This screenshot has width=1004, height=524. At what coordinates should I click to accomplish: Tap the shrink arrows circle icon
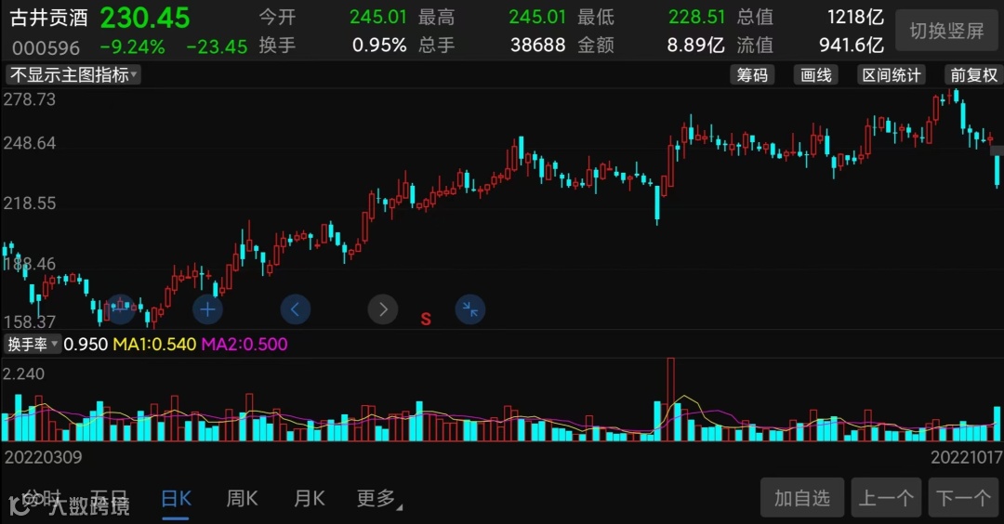tap(470, 309)
